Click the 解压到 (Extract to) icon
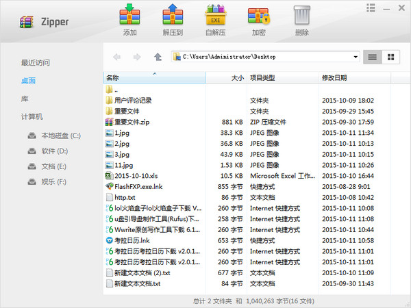Screen dimensions: 411x308 pos(173,14)
